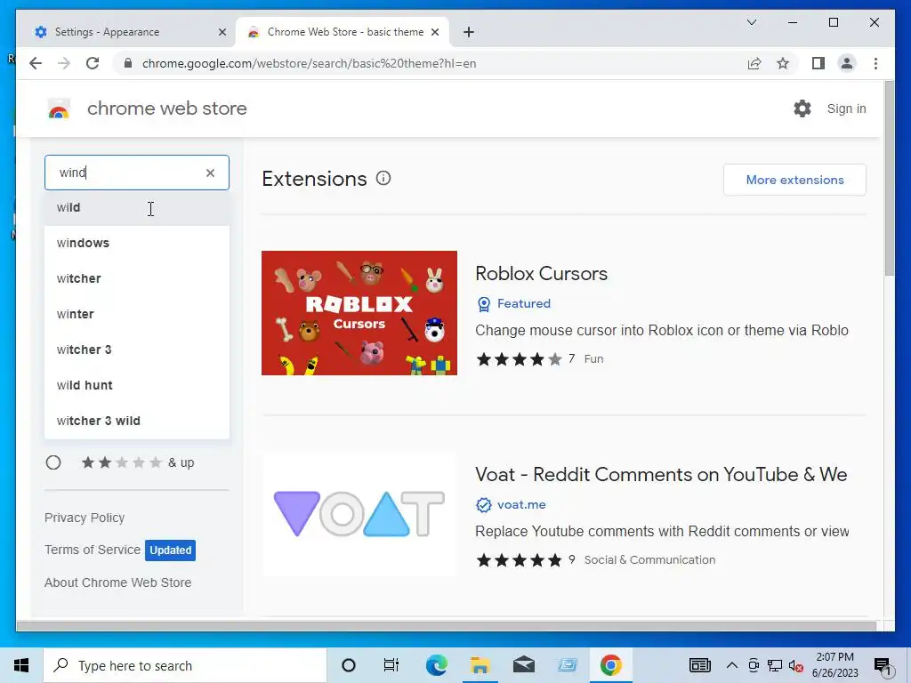View site information lock icon

pyautogui.click(x=128, y=63)
